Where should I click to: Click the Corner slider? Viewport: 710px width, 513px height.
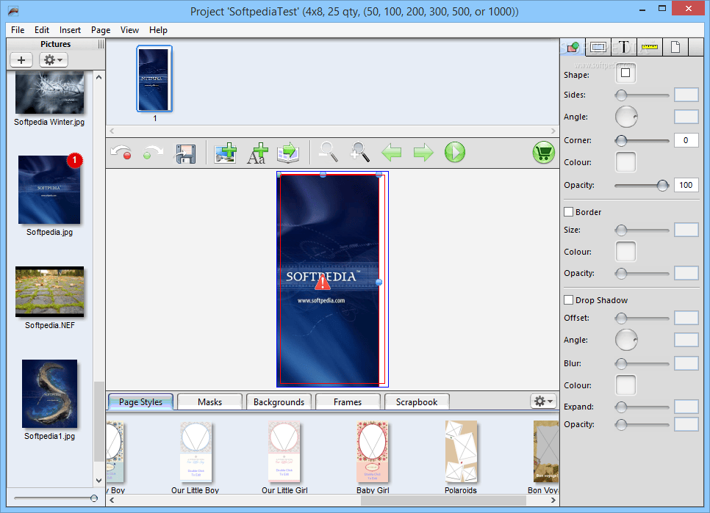pos(642,141)
